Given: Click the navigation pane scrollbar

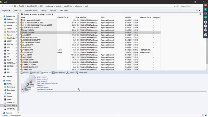Looking at the screenshot, I should [18, 62].
